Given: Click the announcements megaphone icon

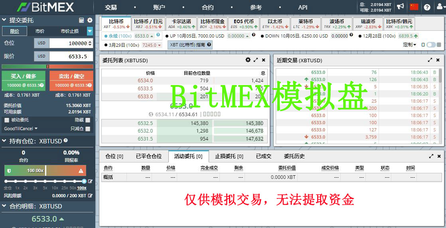Looking at the screenshot, I should [401, 6].
